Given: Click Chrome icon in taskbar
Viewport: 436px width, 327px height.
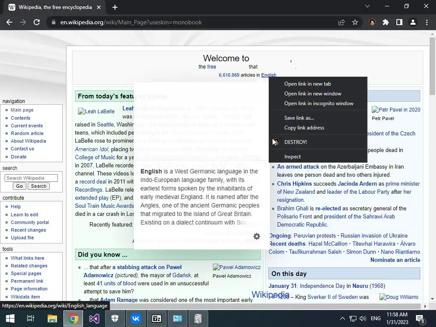Looking at the screenshot, I should pos(73,318).
